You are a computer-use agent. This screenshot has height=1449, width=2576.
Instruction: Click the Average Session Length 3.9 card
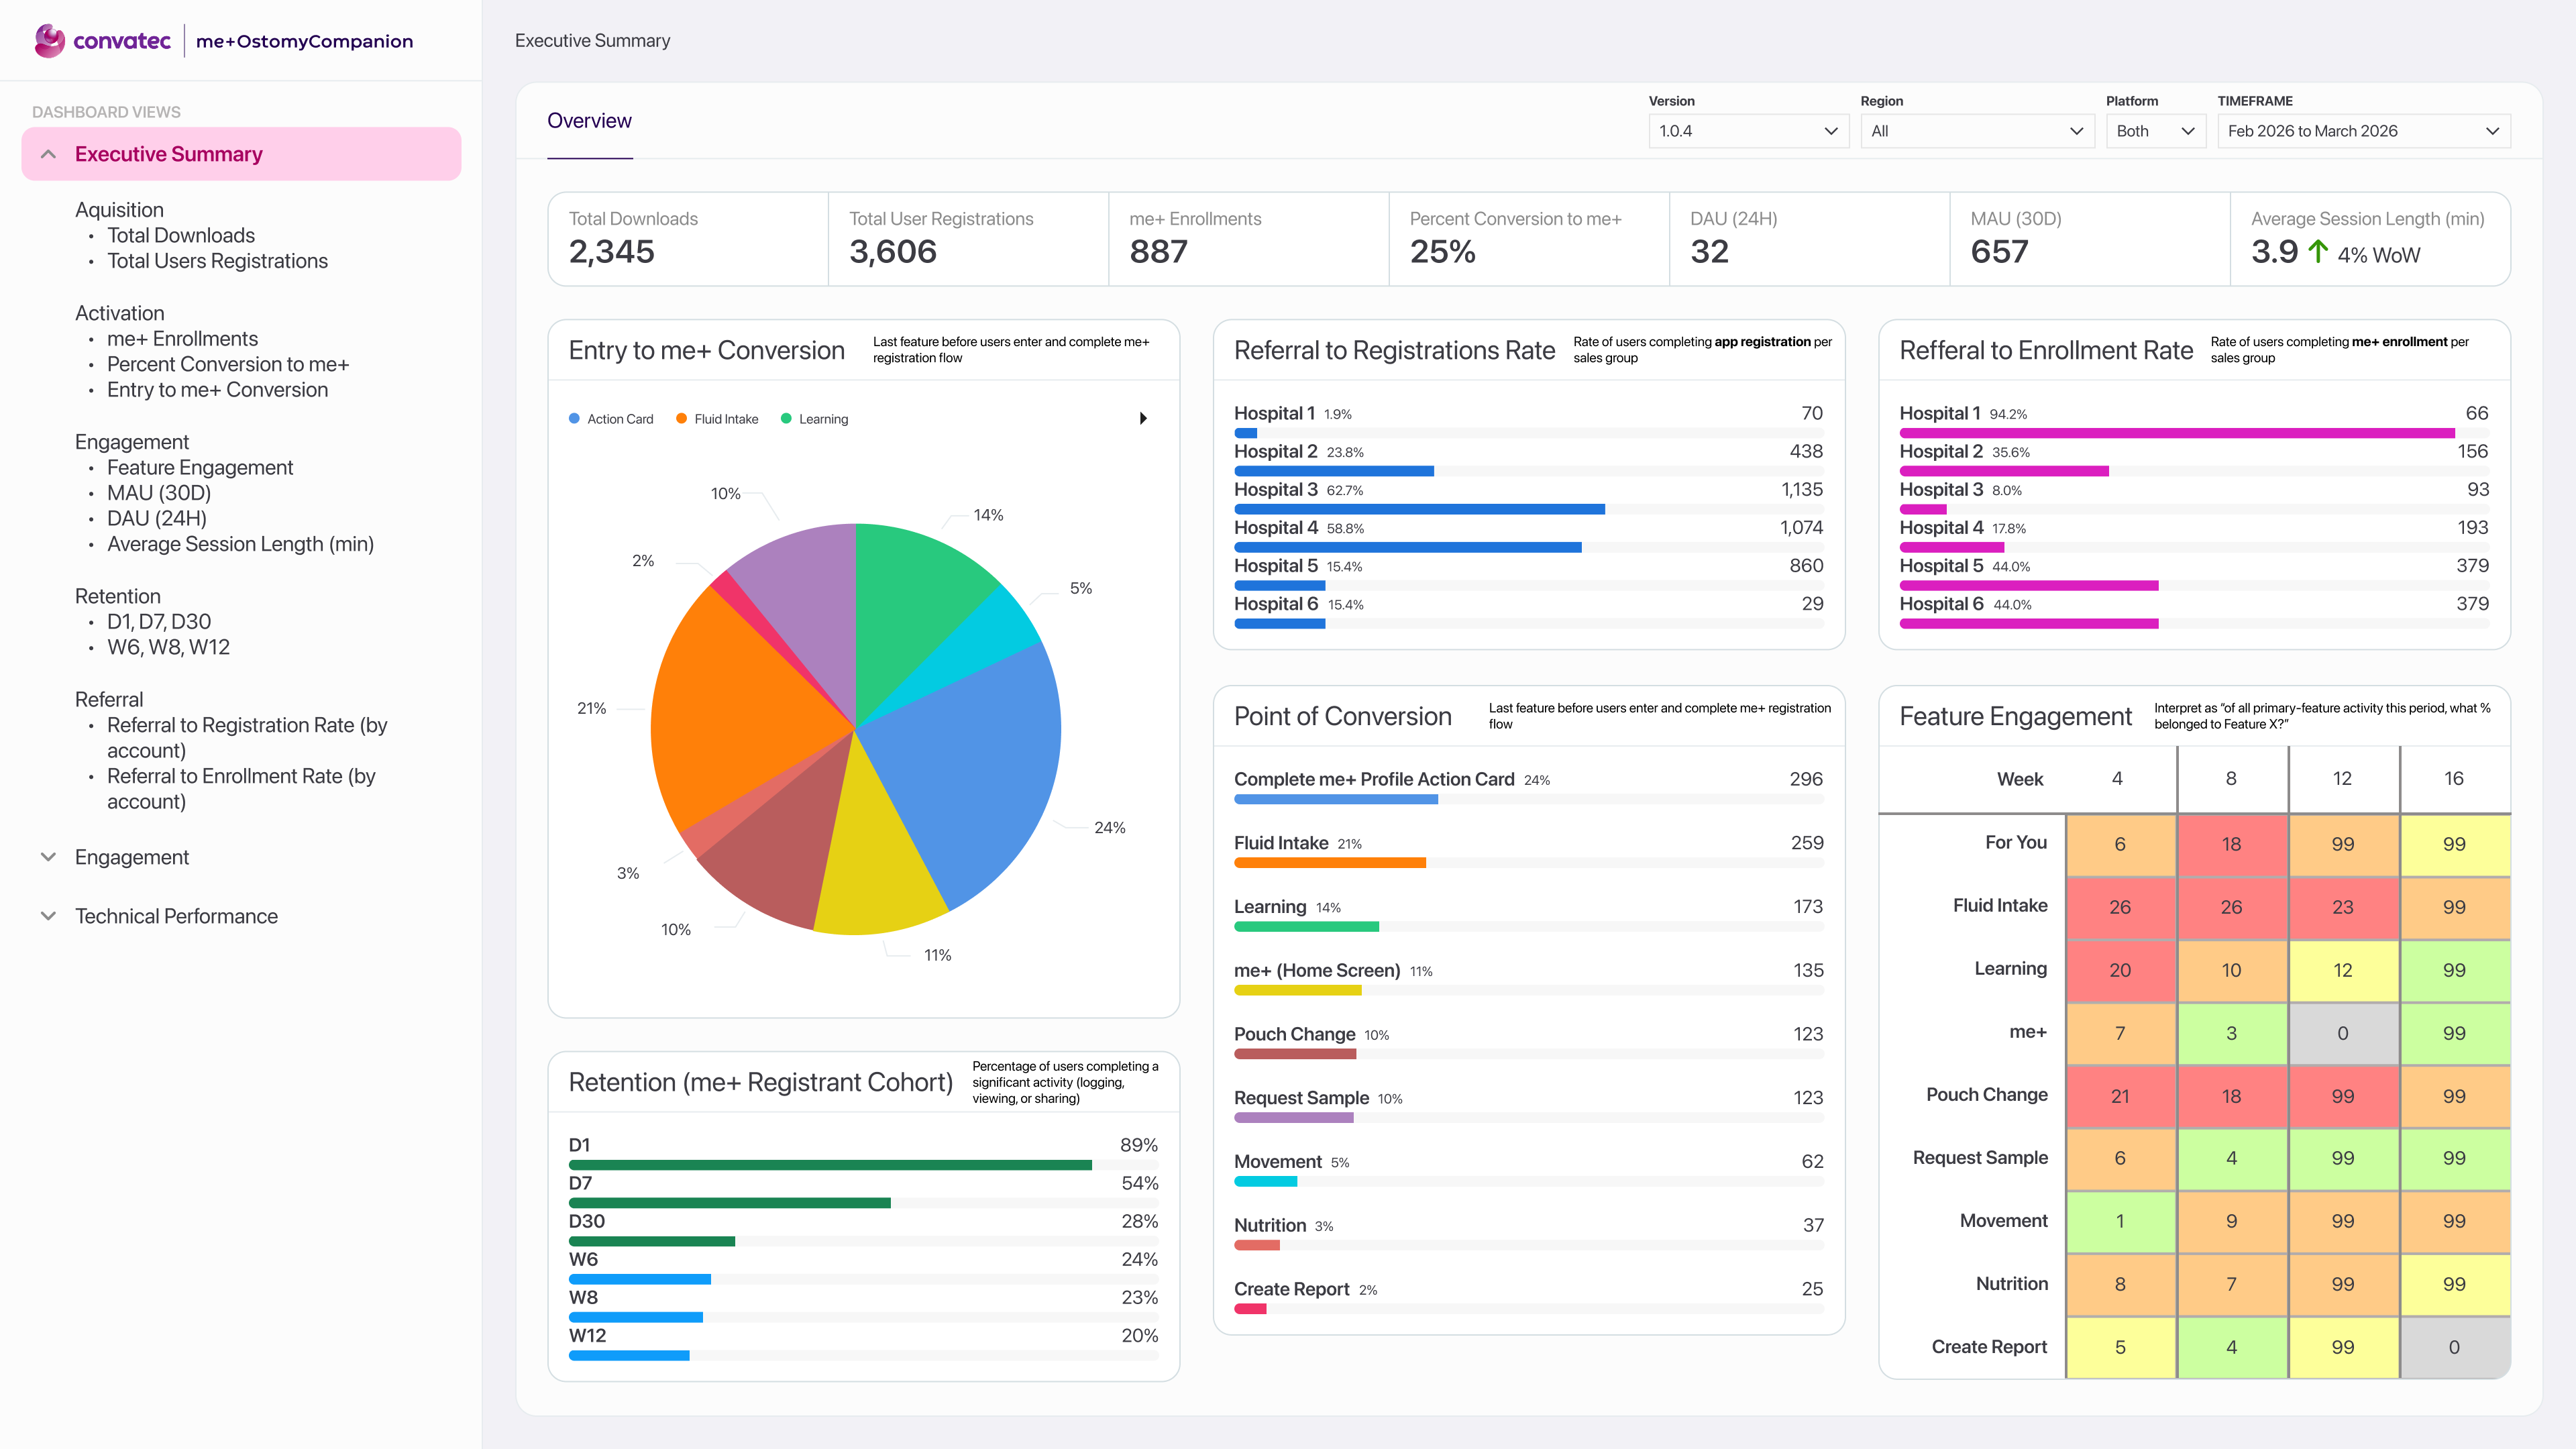pos(2370,239)
